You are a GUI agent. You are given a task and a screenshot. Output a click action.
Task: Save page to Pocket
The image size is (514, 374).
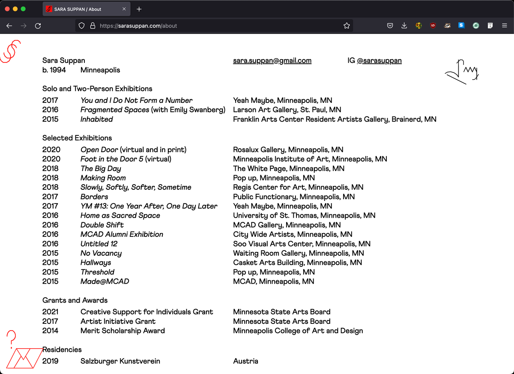(390, 26)
